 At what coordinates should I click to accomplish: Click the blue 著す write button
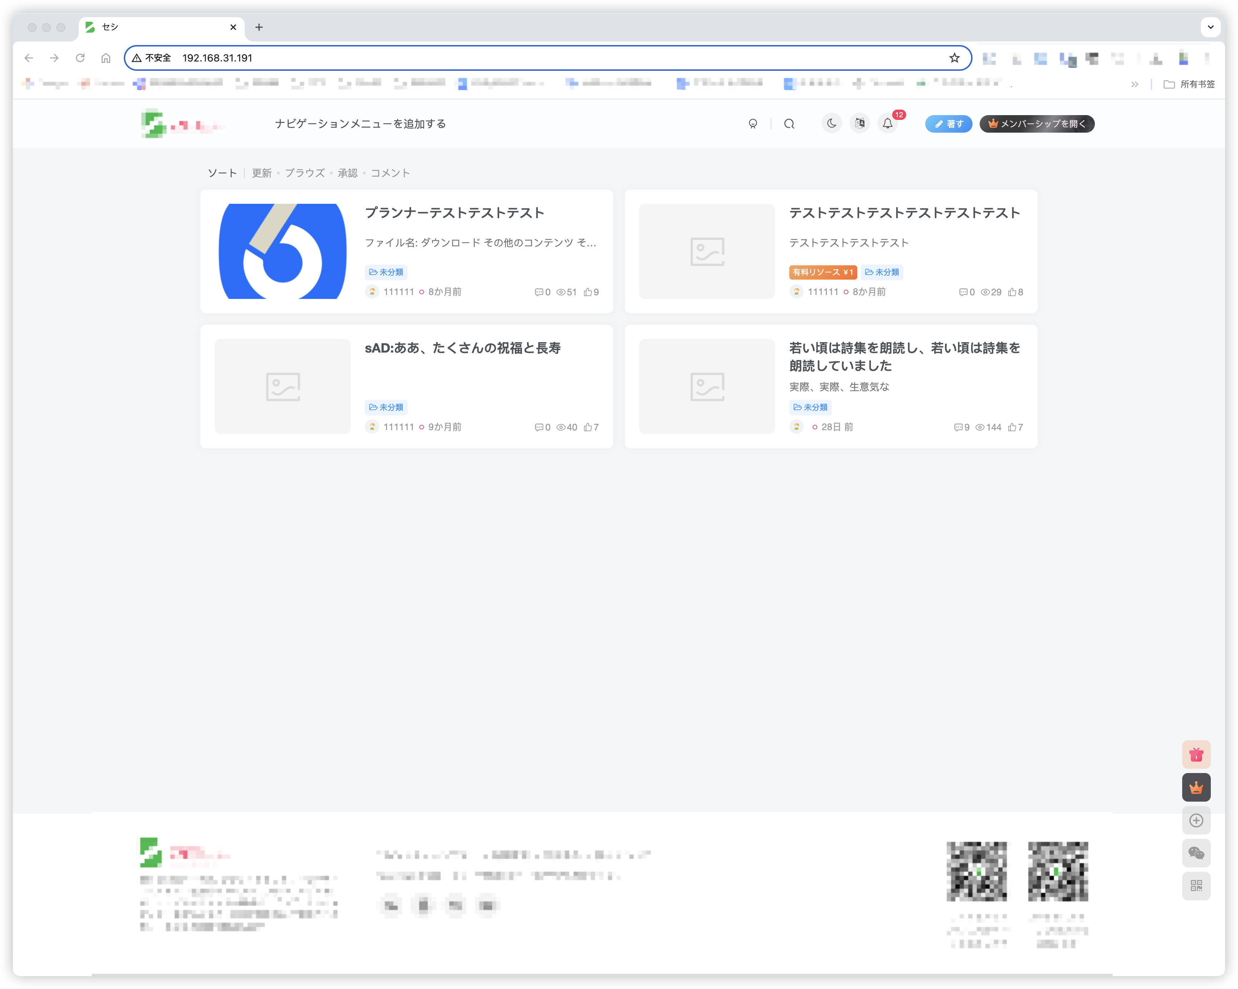(948, 123)
